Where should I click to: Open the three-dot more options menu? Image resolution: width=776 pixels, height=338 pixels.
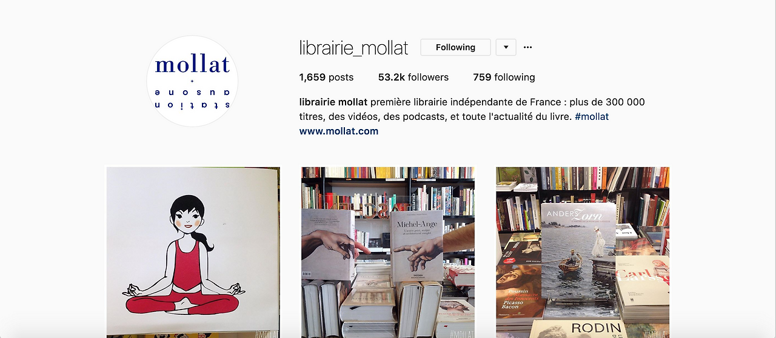coord(527,47)
